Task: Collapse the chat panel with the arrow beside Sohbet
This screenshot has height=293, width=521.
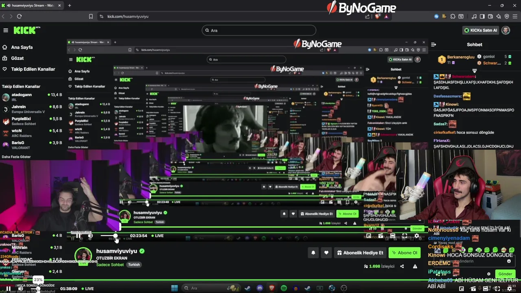Action: coord(433,44)
